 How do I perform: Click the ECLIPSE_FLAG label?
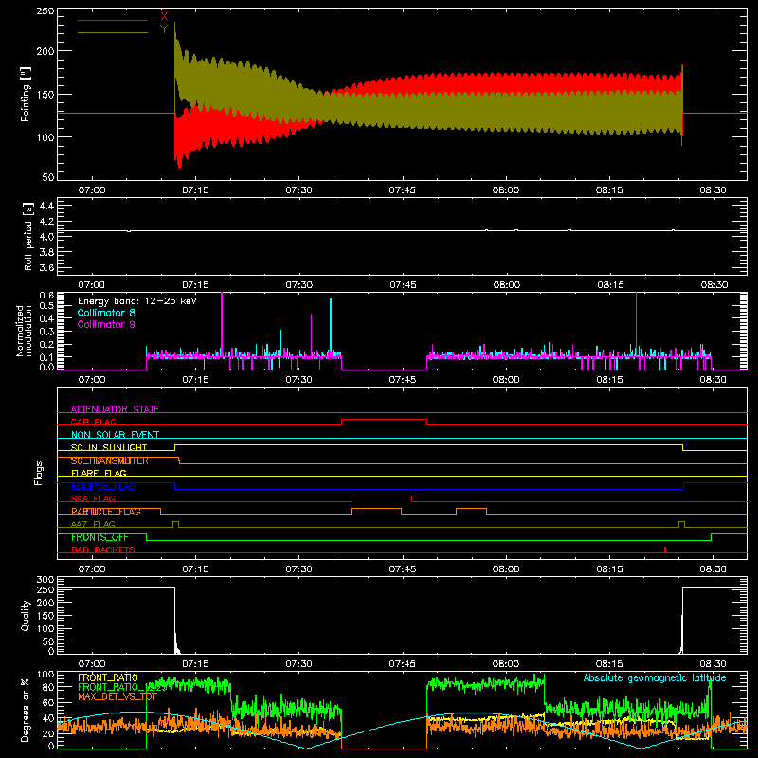[103, 486]
